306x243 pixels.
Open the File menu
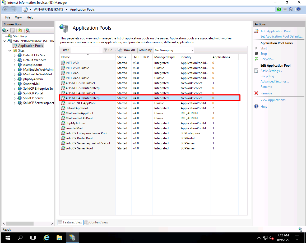pos(8,17)
